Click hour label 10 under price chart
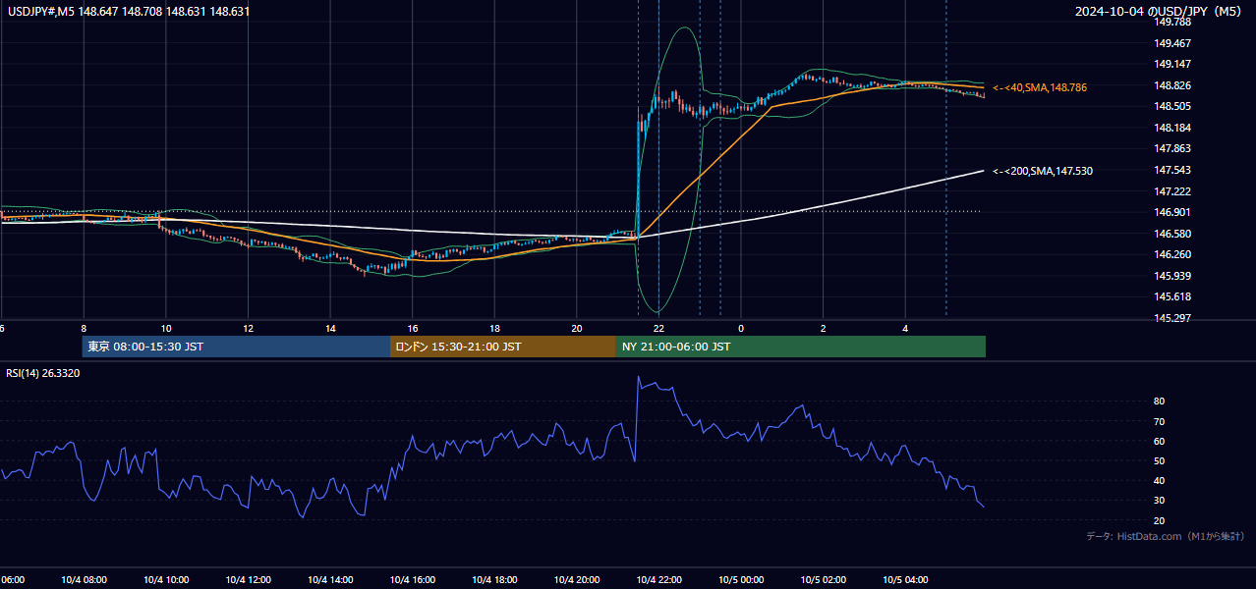1256x589 pixels. point(166,328)
